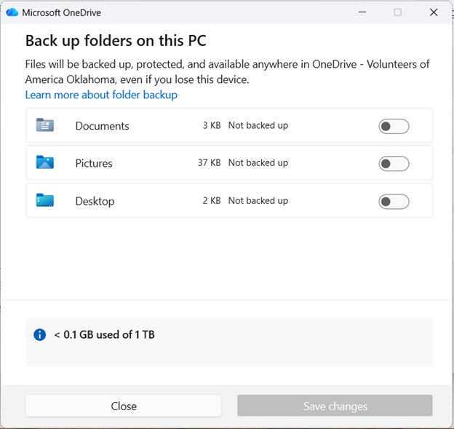Click the Pictures 37 KB size value
454x429 pixels.
point(209,163)
